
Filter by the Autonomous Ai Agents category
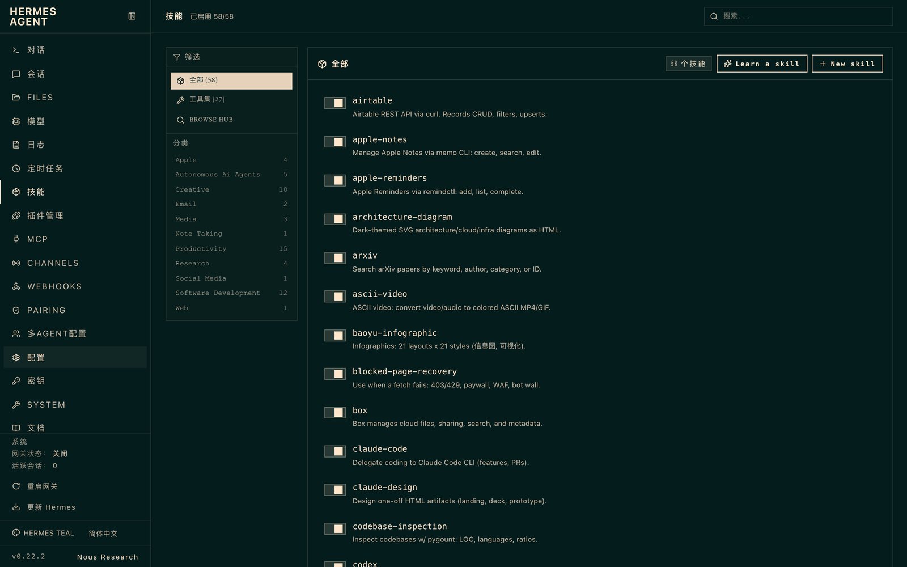(231, 175)
